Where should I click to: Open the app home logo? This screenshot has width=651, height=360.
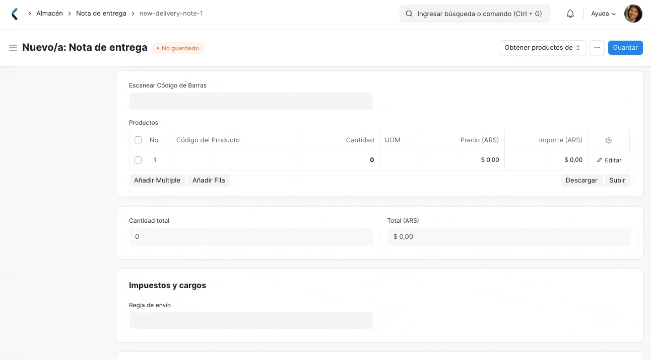15,14
